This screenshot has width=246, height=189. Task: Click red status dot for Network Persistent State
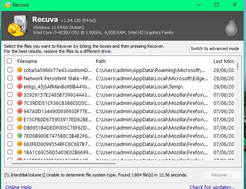[20, 78]
